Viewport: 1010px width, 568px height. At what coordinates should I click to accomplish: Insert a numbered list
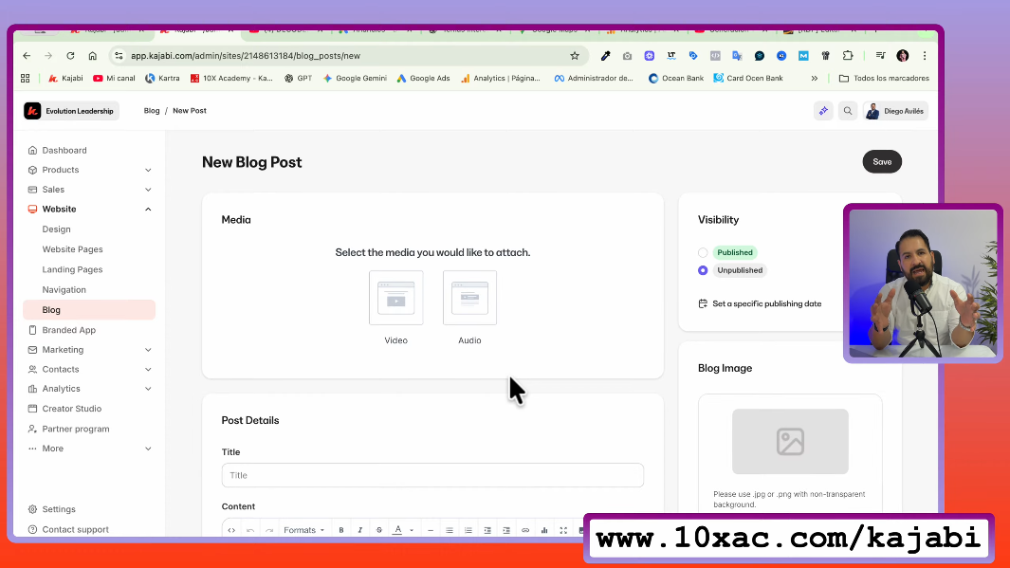[x=468, y=530]
